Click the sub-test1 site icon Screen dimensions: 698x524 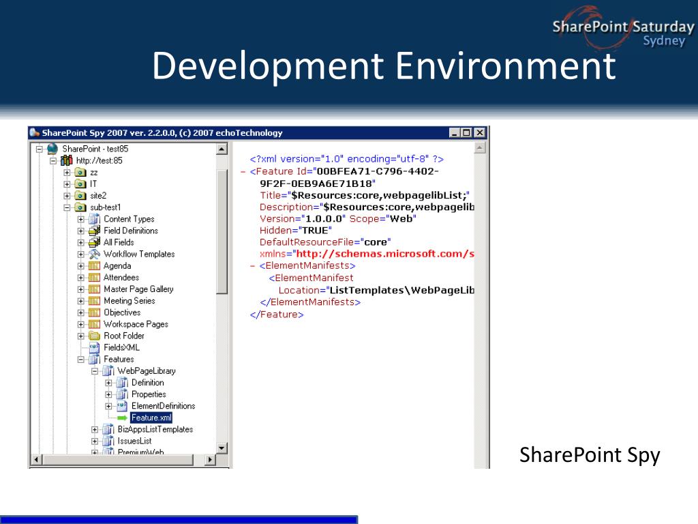pyautogui.click(x=80, y=207)
